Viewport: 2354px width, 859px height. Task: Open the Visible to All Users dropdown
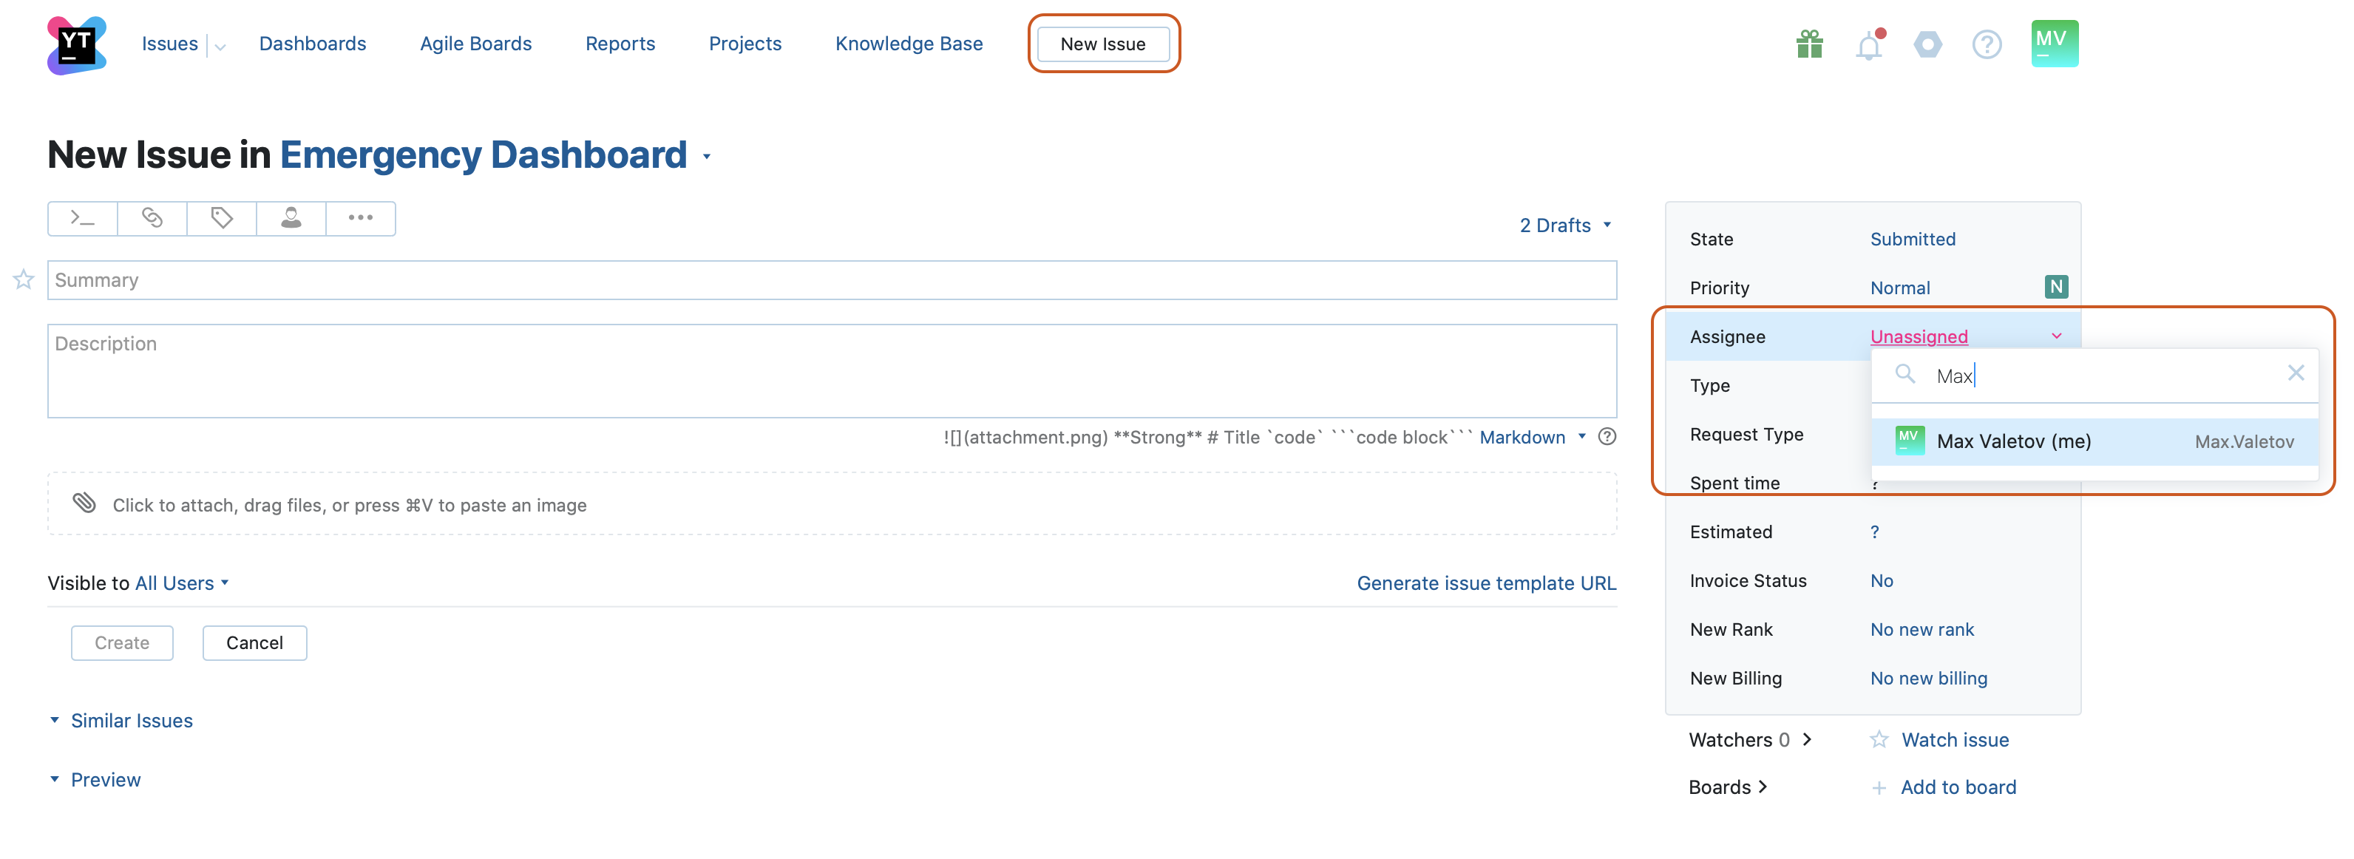click(181, 583)
